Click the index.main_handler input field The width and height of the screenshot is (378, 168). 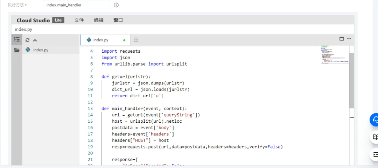coord(76,5)
